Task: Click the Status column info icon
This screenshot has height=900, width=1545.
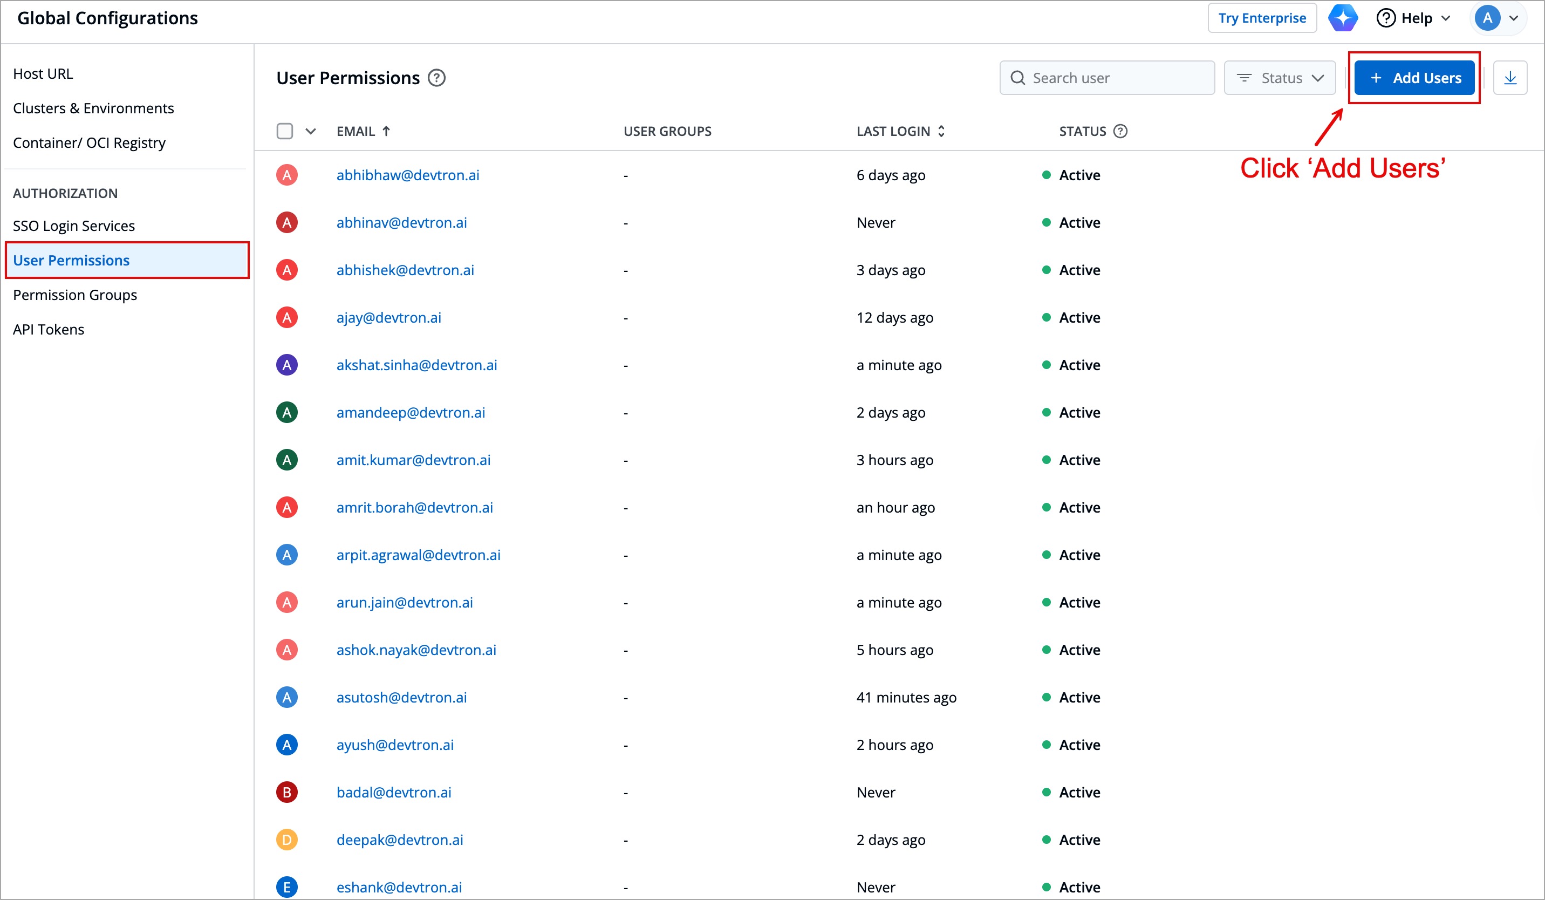Action: (x=1120, y=131)
